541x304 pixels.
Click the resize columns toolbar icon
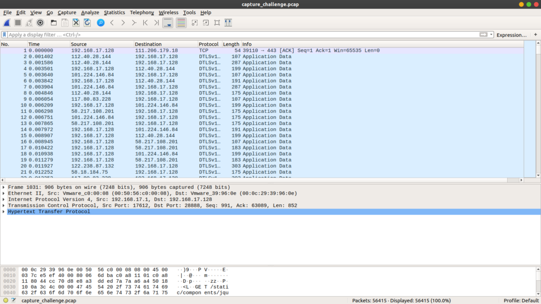pos(228,23)
